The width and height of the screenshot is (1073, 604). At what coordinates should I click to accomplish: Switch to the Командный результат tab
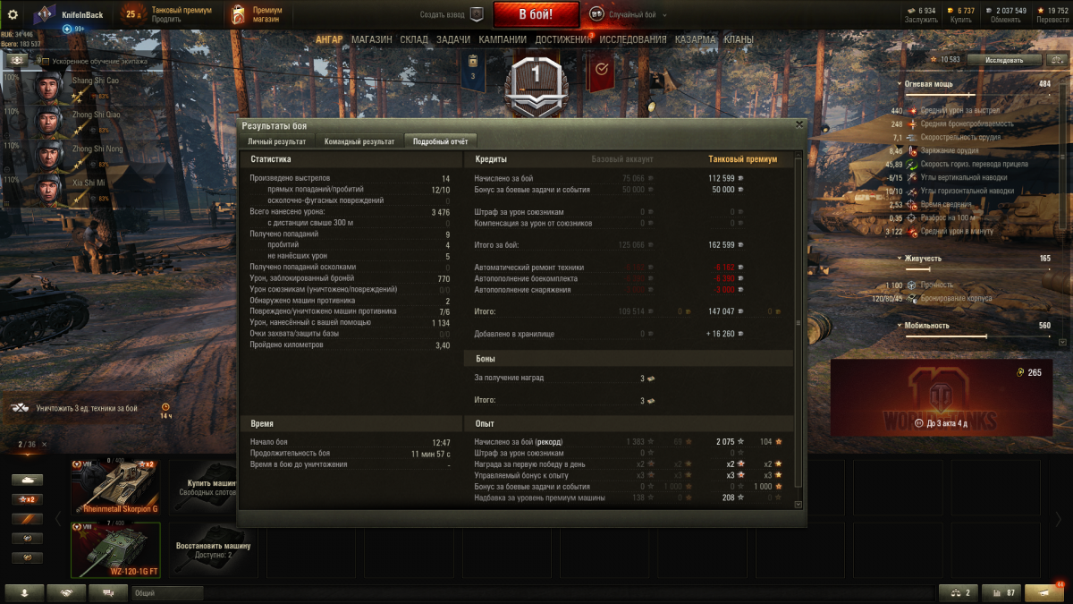pos(359,141)
